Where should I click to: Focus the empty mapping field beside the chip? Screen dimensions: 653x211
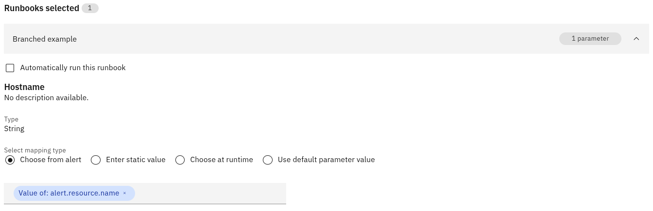pos(210,193)
